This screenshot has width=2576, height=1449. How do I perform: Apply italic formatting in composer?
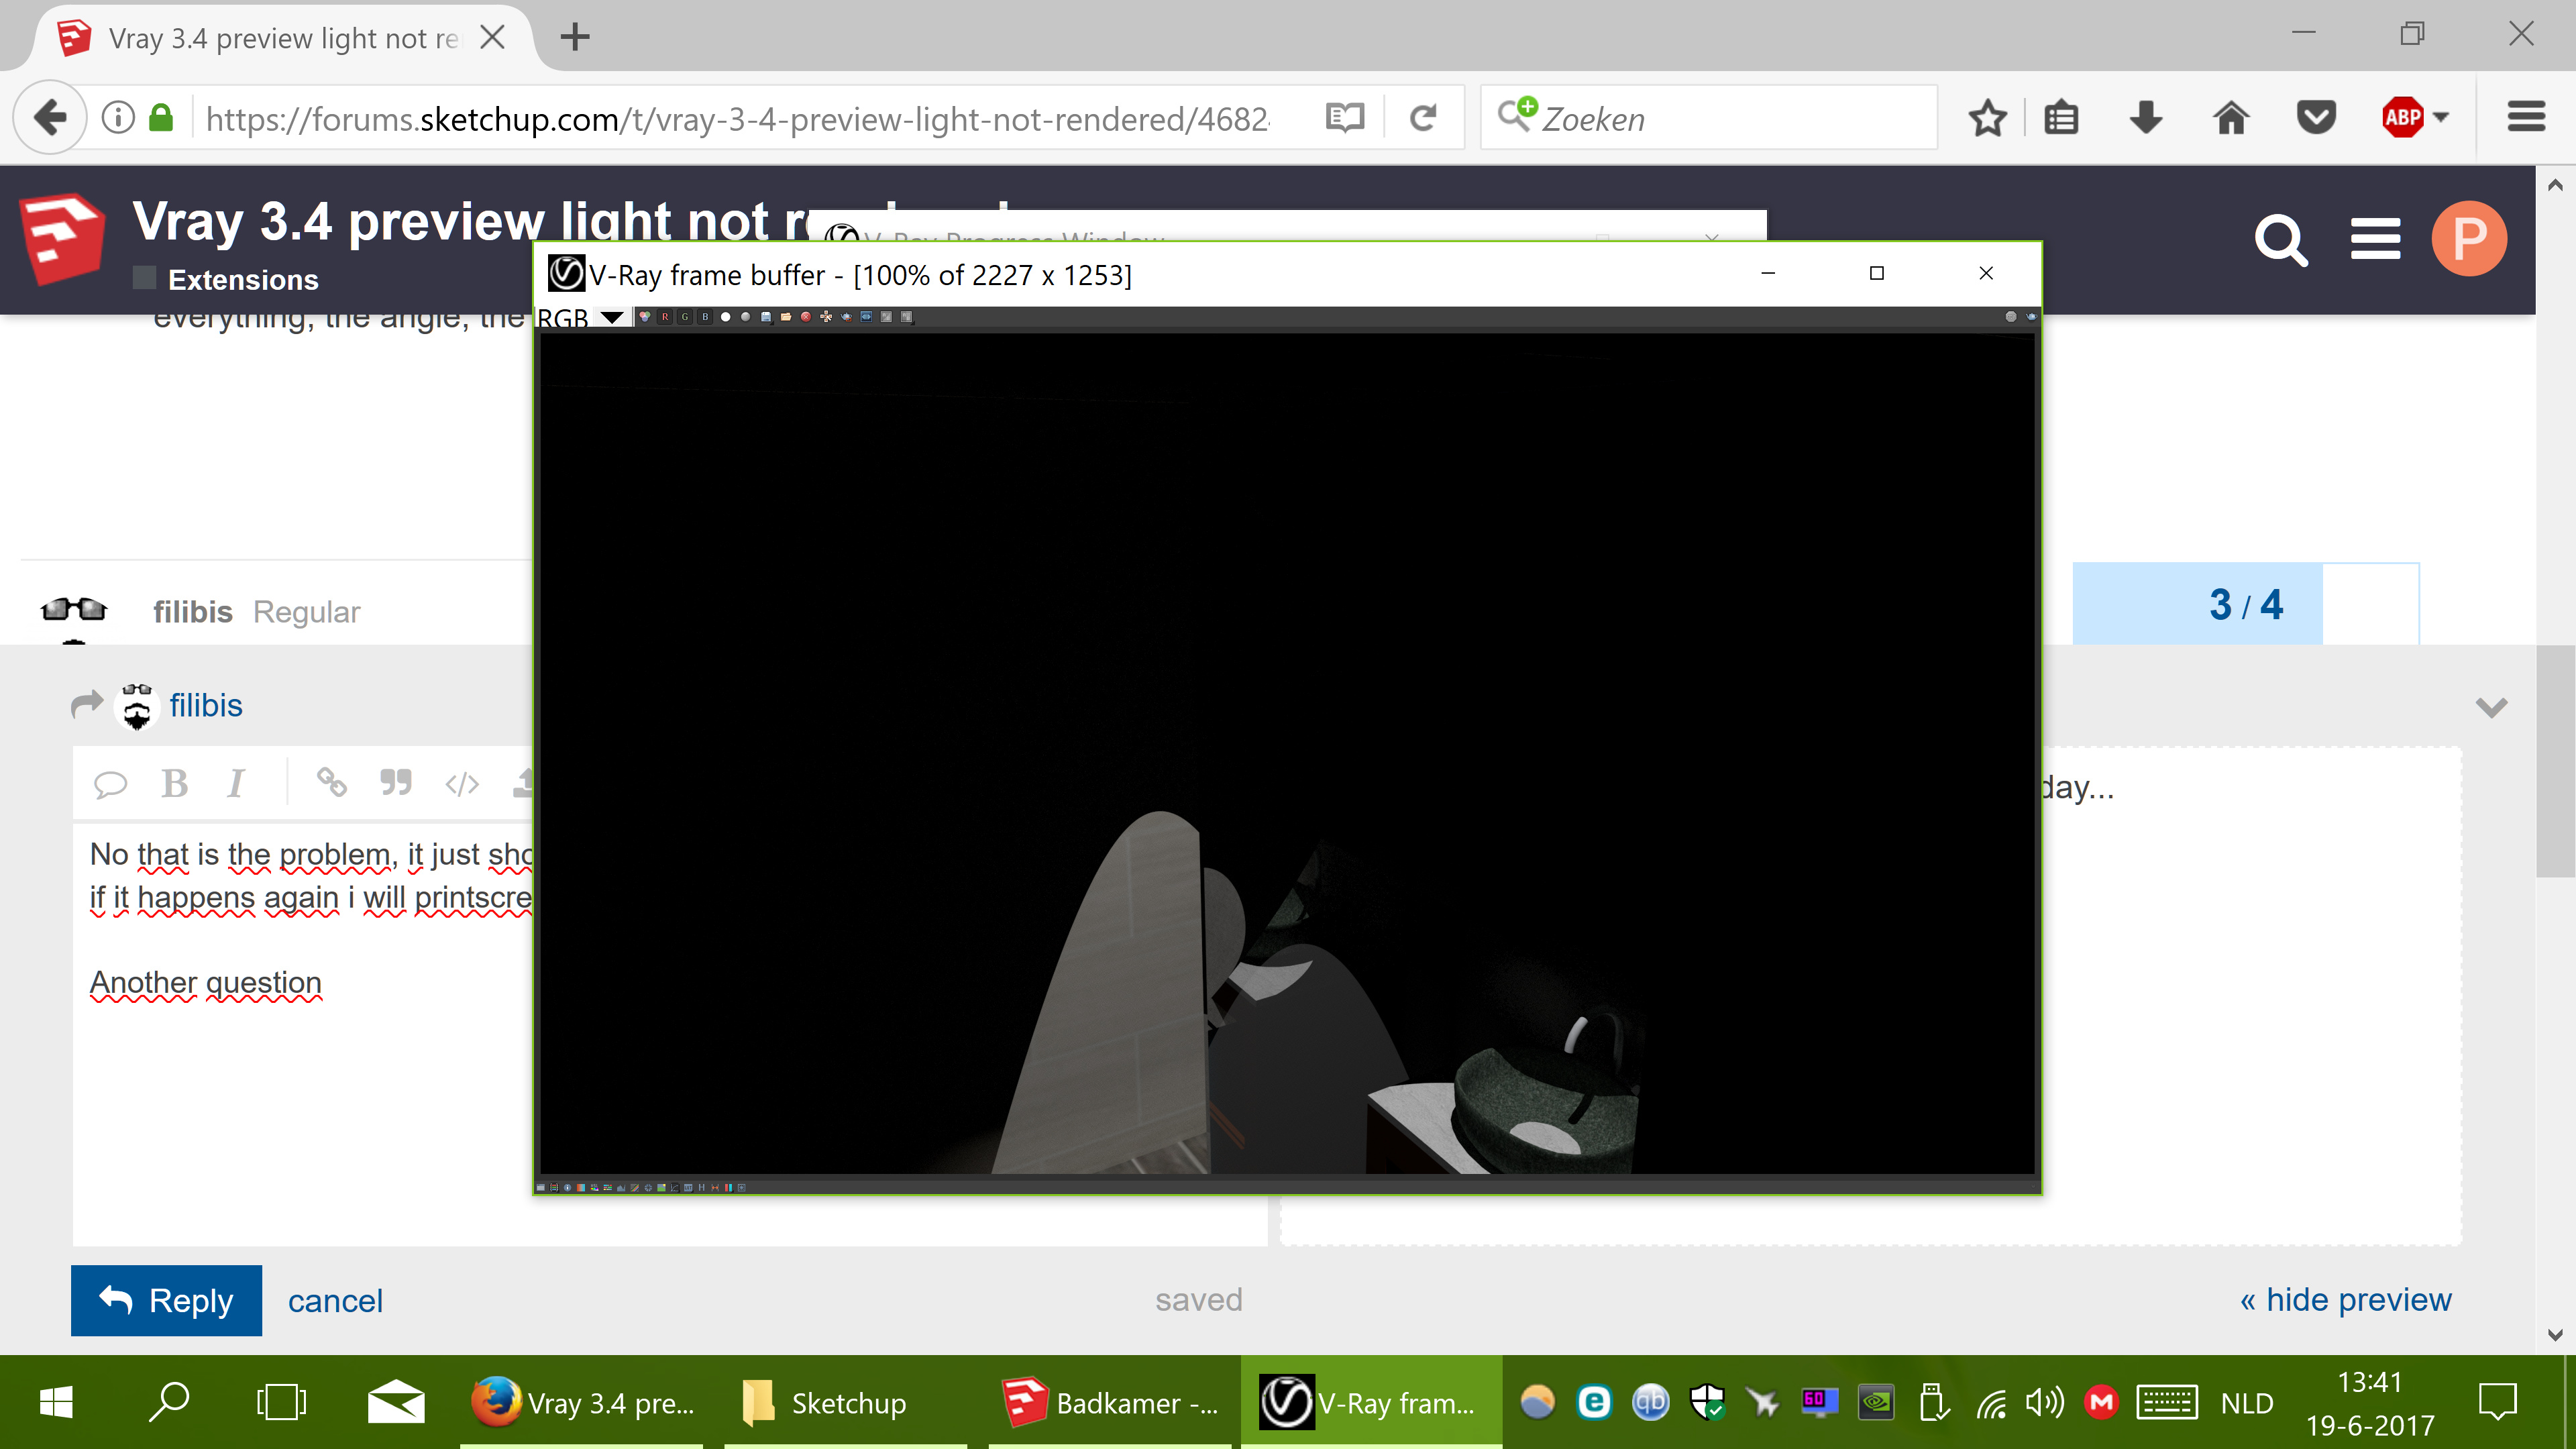click(236, 783)
